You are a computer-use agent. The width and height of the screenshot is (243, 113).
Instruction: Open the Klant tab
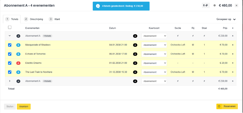click(x=54, y=19)
